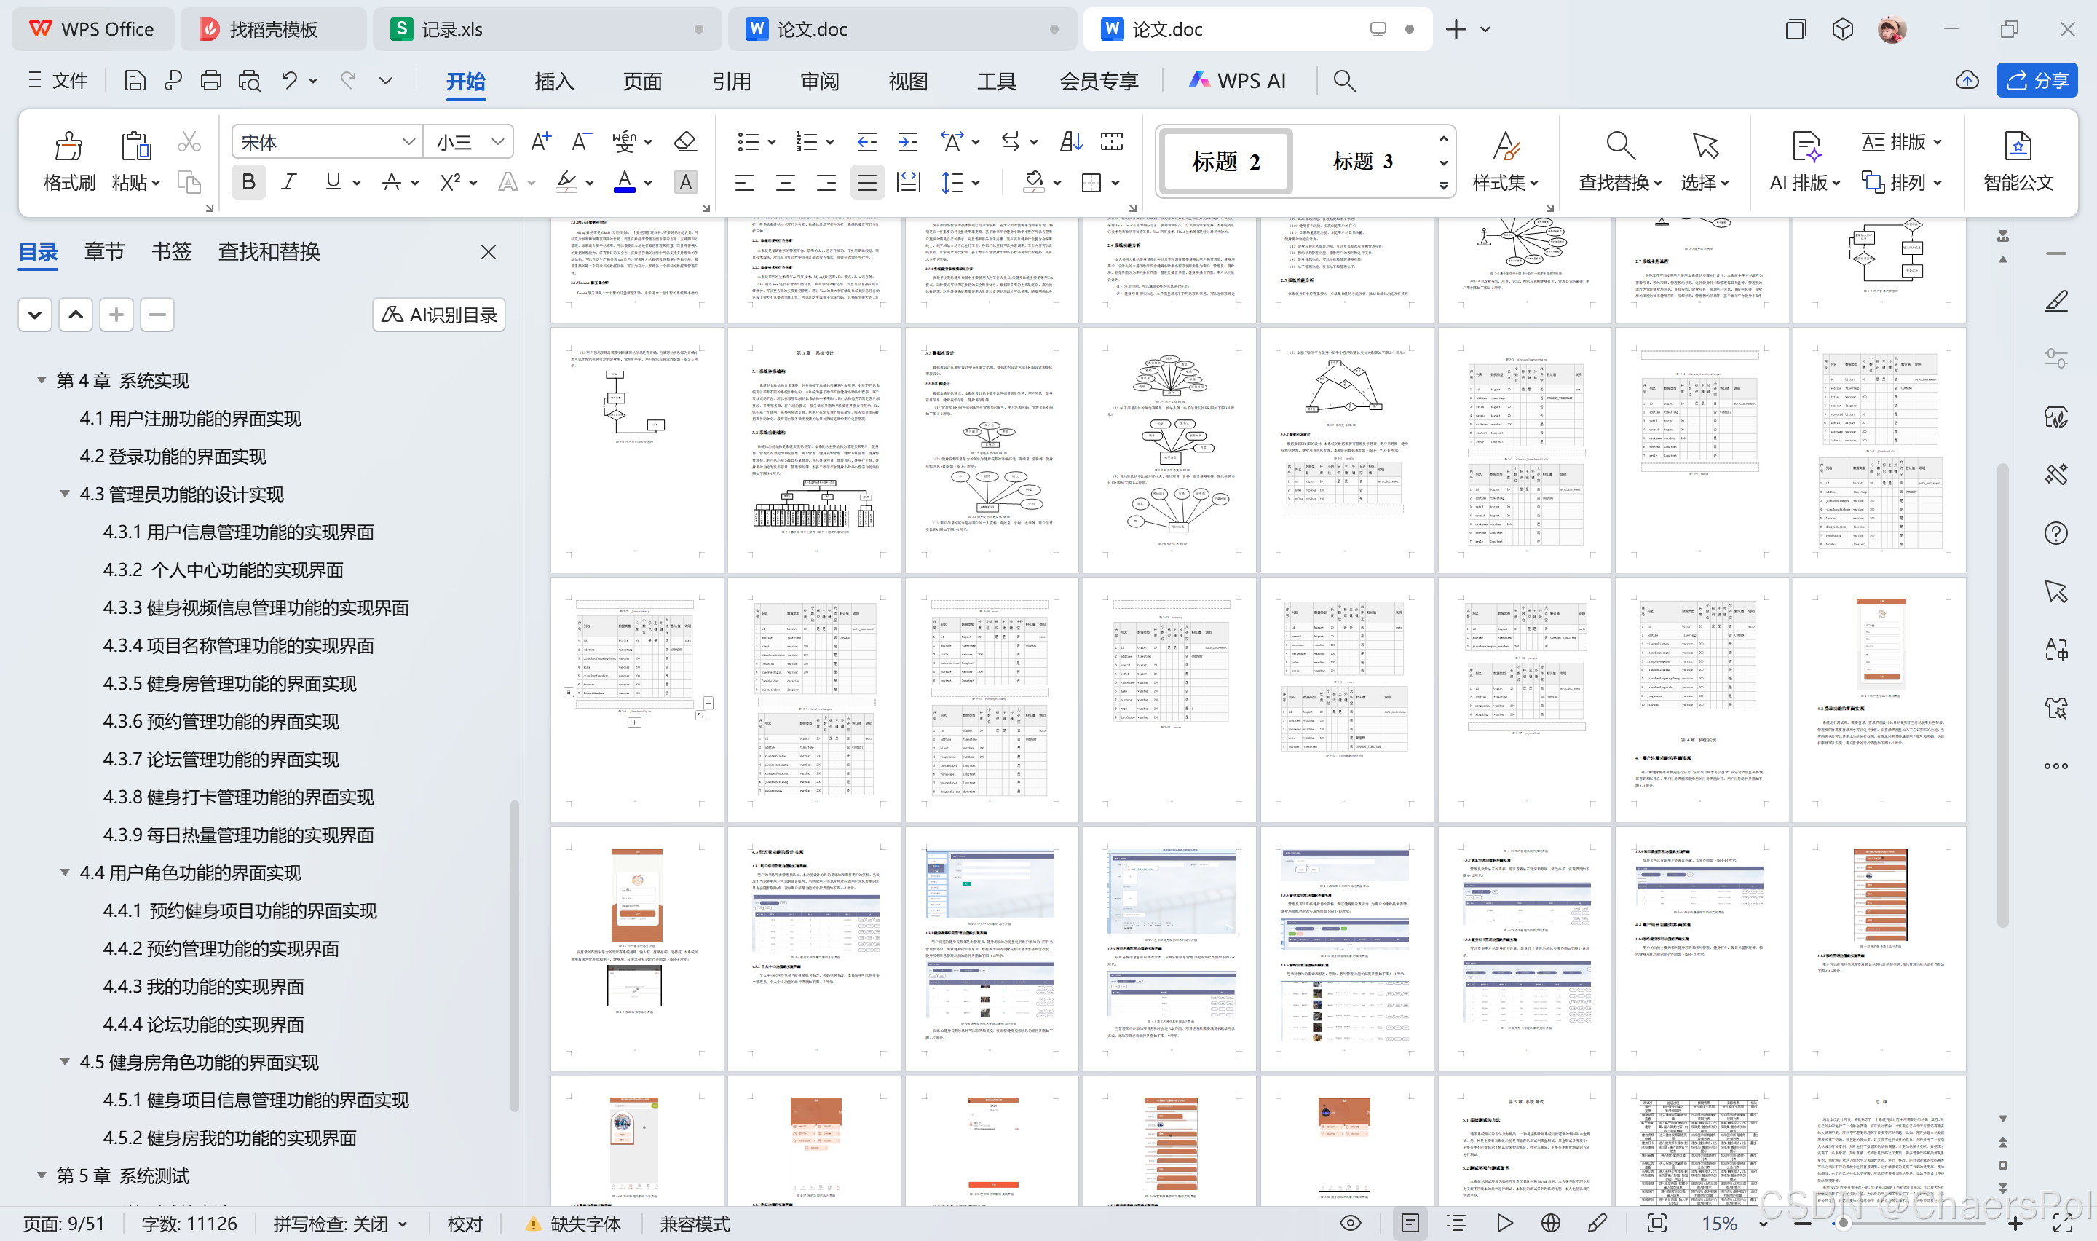Open the 插入 ribbon tab

point(553,81)
